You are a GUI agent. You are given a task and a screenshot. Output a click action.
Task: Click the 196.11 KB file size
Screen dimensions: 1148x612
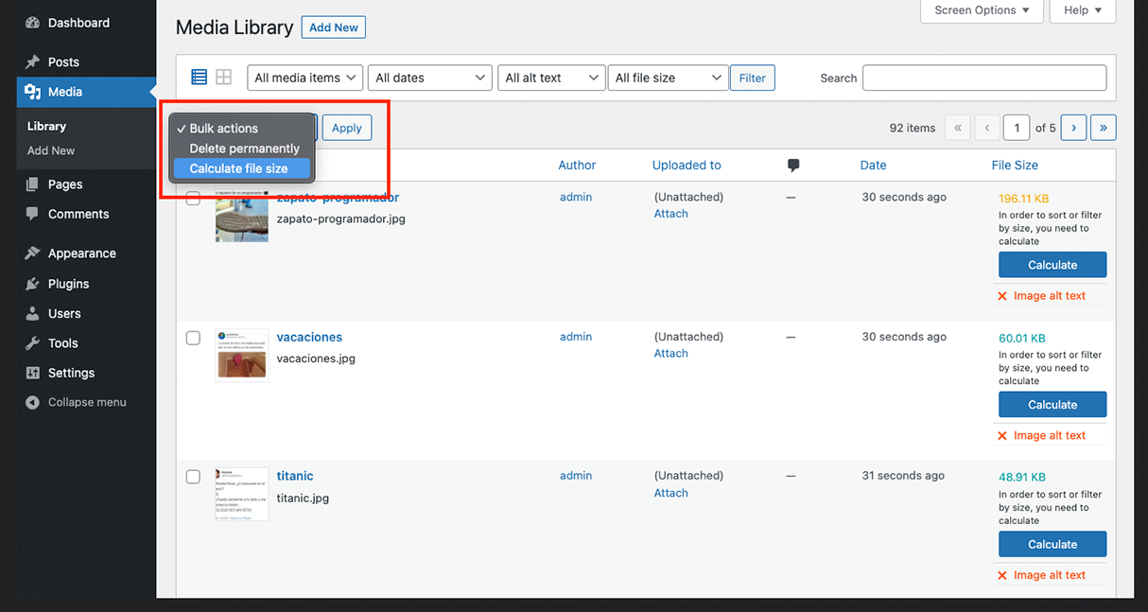click(1024, 199)
